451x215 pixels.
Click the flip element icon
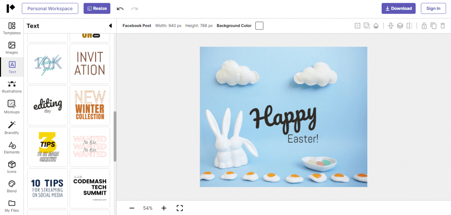click(x=409, y=25)
